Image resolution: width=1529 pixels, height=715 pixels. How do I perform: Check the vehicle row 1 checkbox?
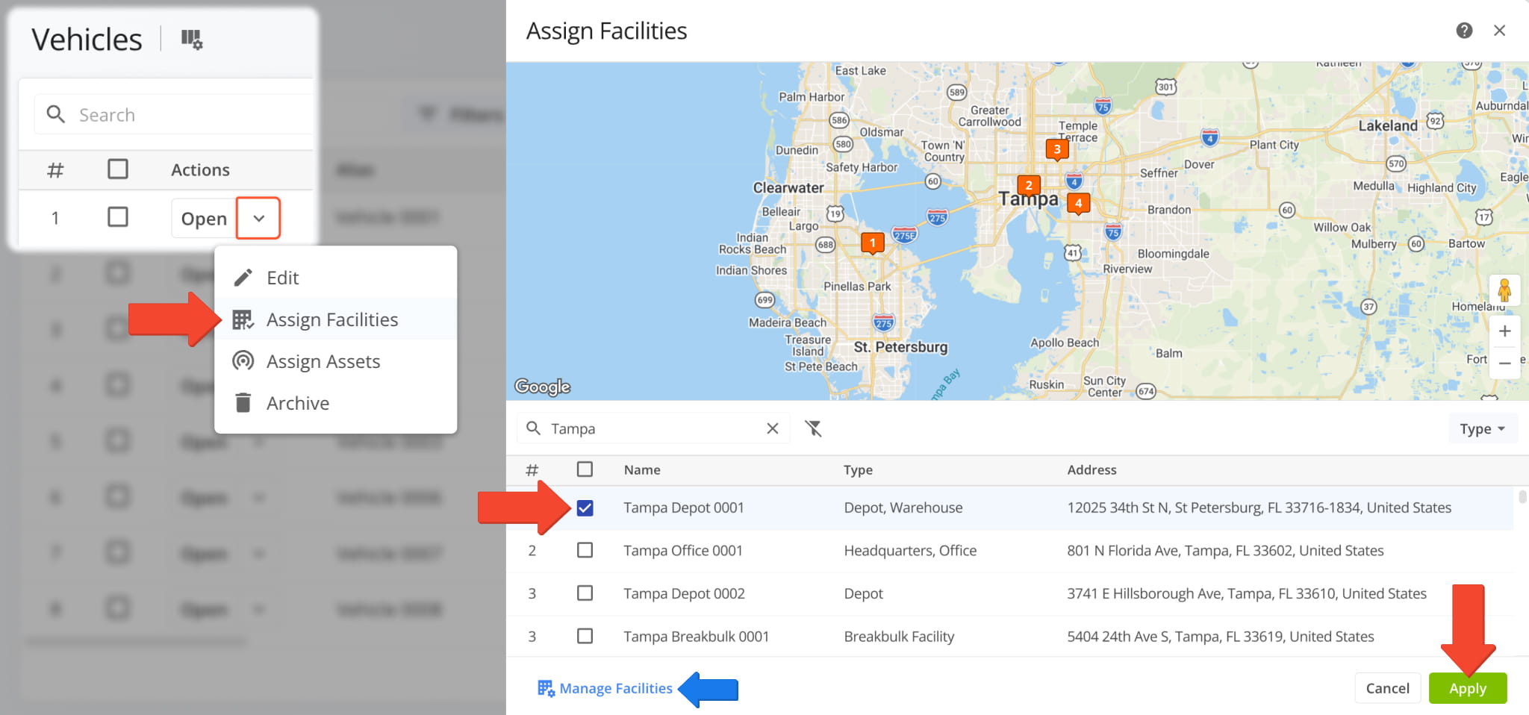pyautogui.click(x=118, y=217)
